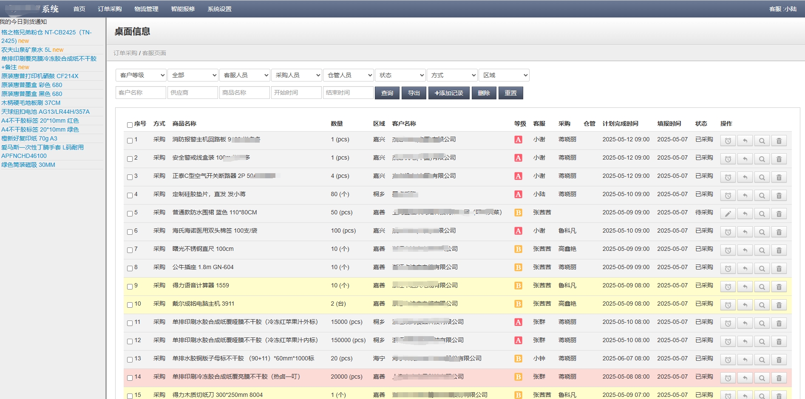Click the trash icon in row 13
Image resolution: width=805 pixels, height=399 pixels.
click(779, 360)
